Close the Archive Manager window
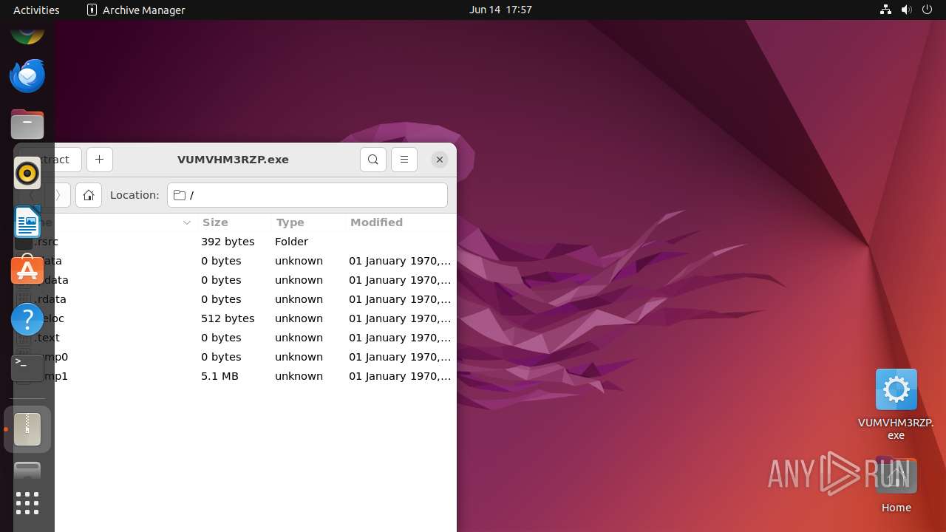Viewport: 946px width, 532px height. click(x=440, y=159)
